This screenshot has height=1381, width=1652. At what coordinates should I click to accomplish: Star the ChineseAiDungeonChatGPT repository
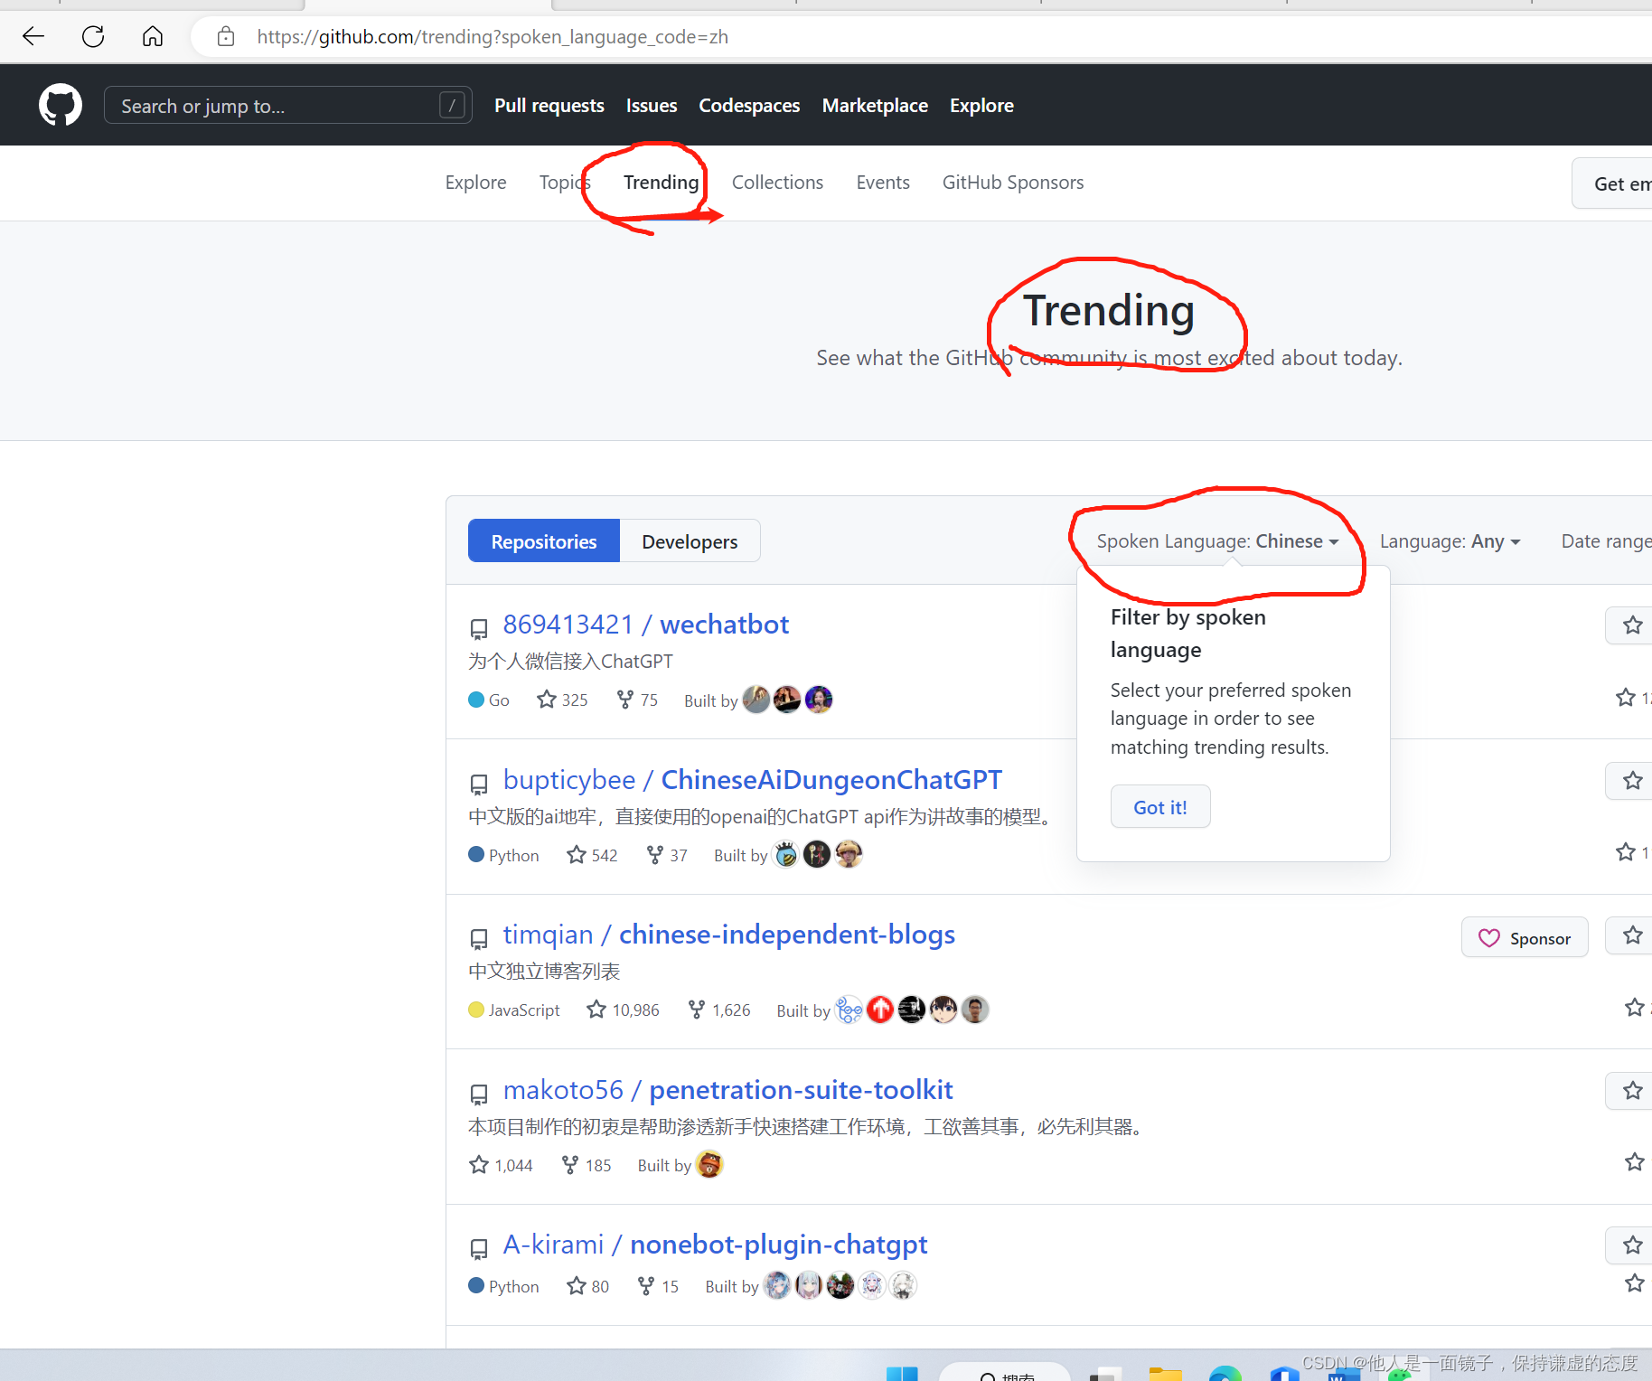tap(1631, 781)
